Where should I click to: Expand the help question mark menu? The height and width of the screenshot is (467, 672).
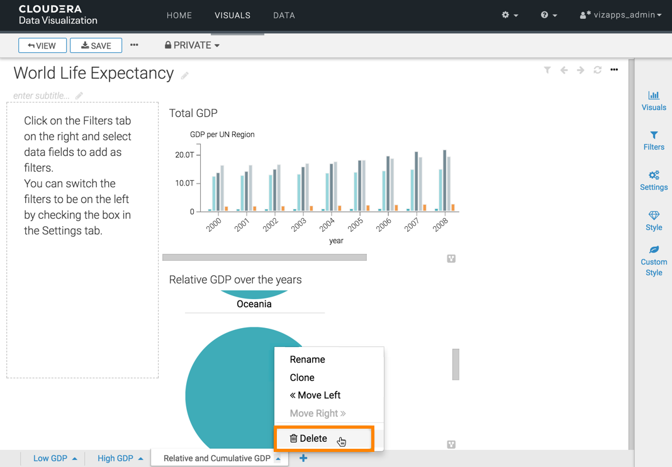pos(549,15)
